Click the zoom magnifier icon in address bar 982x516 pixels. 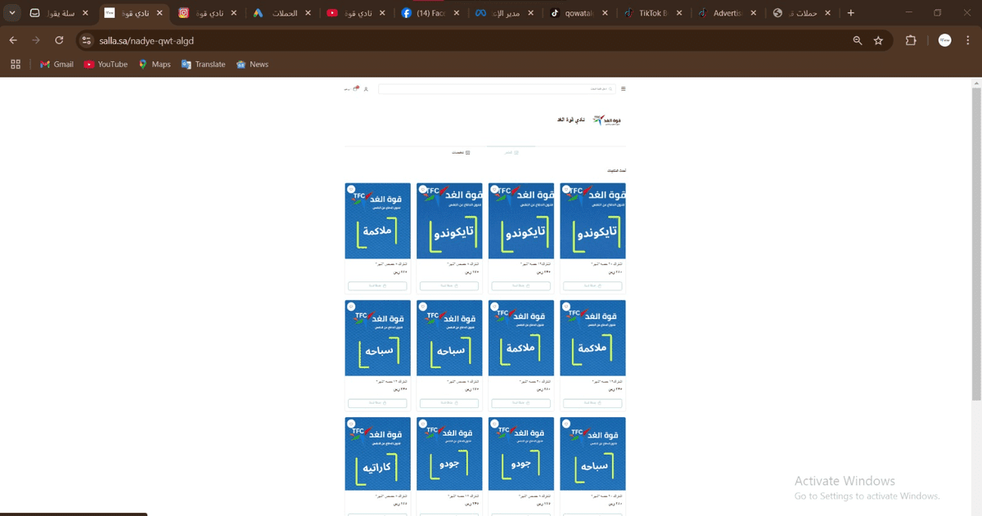858,40
